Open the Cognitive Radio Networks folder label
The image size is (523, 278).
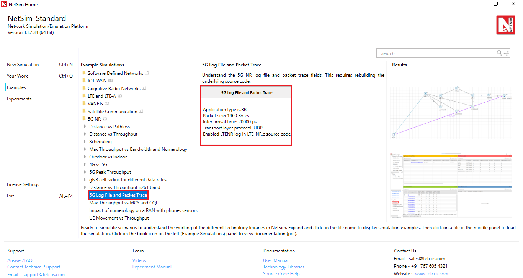tap(114, 89)
